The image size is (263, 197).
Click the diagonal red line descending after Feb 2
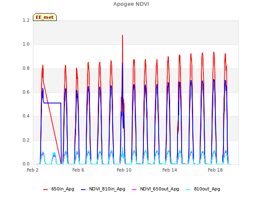[52, 122]
